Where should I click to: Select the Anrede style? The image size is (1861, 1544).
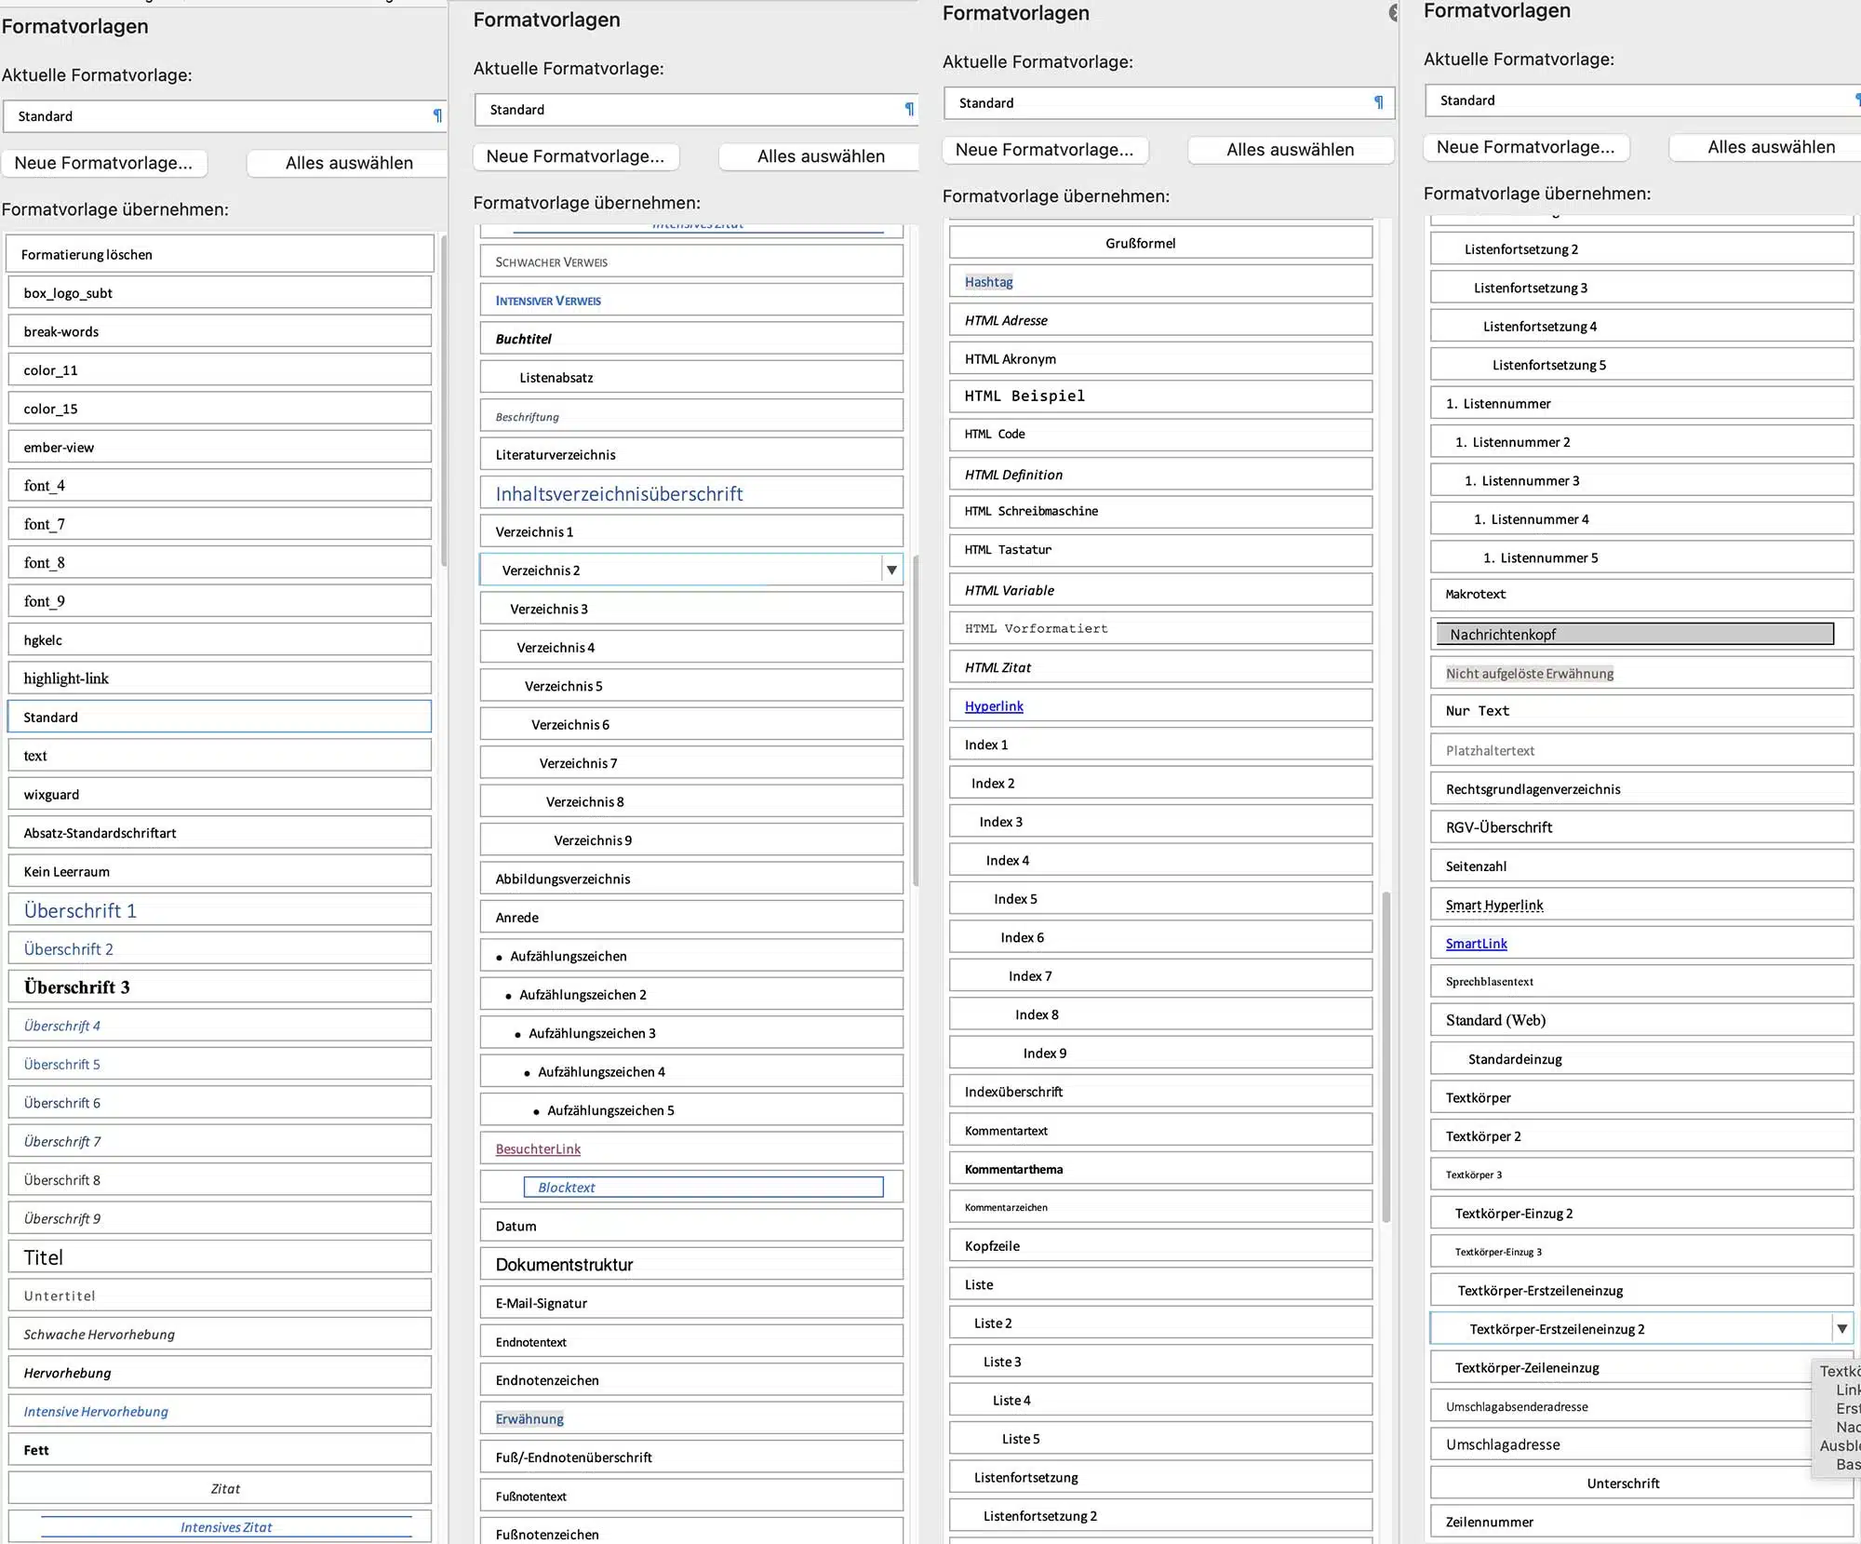click(691, 918)
